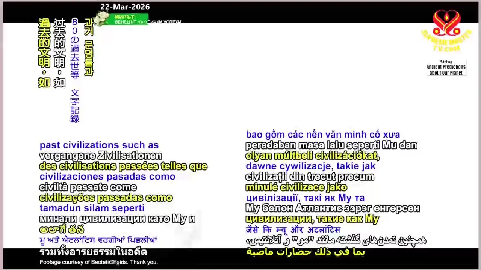
Task: Click Czech subtitle minulé civilizace jako
Action: click(x=296, y=187)
